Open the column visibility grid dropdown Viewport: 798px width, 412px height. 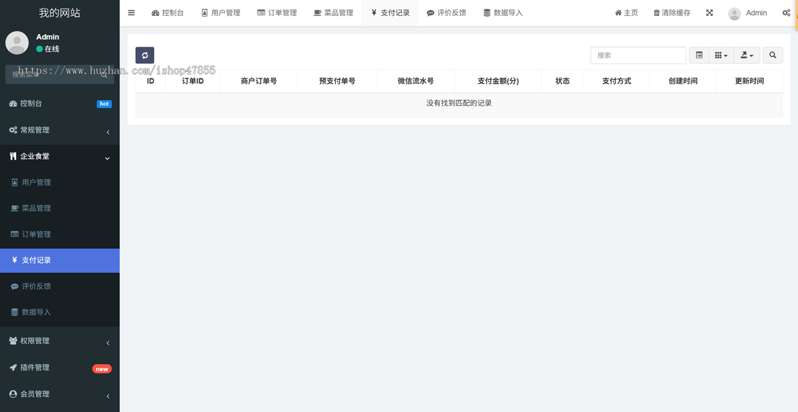click(721, 55)
